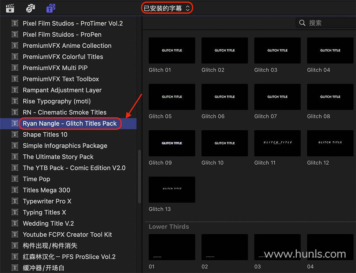Select The Ultimate Story Pack category
This screenshot has height=273, width=356.
58,157
